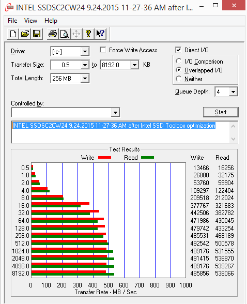Close the ATTO benchmark window

point(234,5)
